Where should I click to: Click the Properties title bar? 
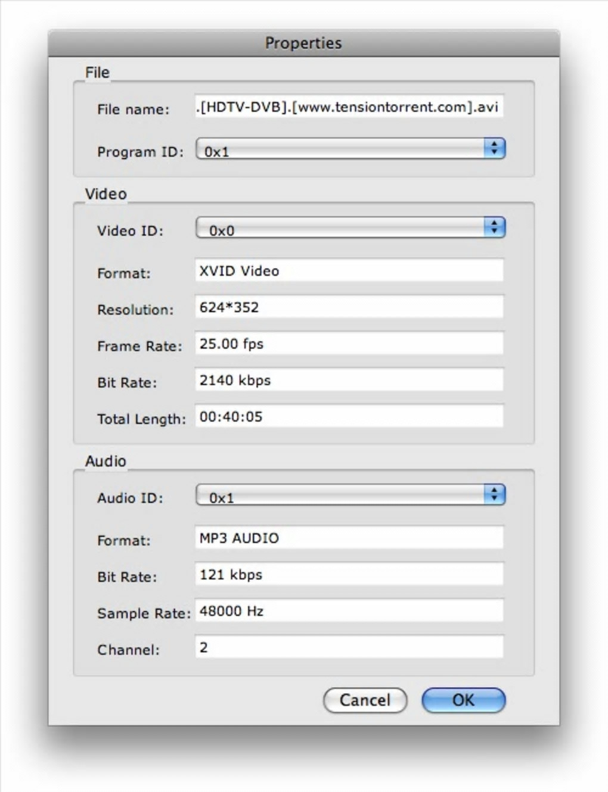303,43
